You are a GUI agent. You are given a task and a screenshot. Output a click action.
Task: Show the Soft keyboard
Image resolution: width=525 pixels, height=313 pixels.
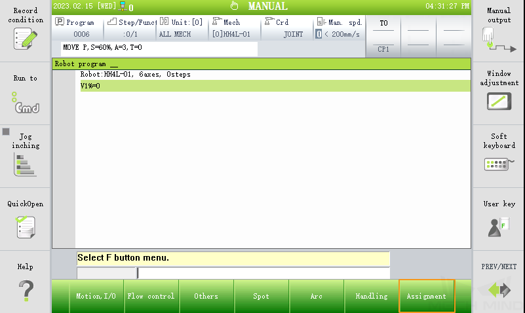pyautogui.click(x=499, y=164)
